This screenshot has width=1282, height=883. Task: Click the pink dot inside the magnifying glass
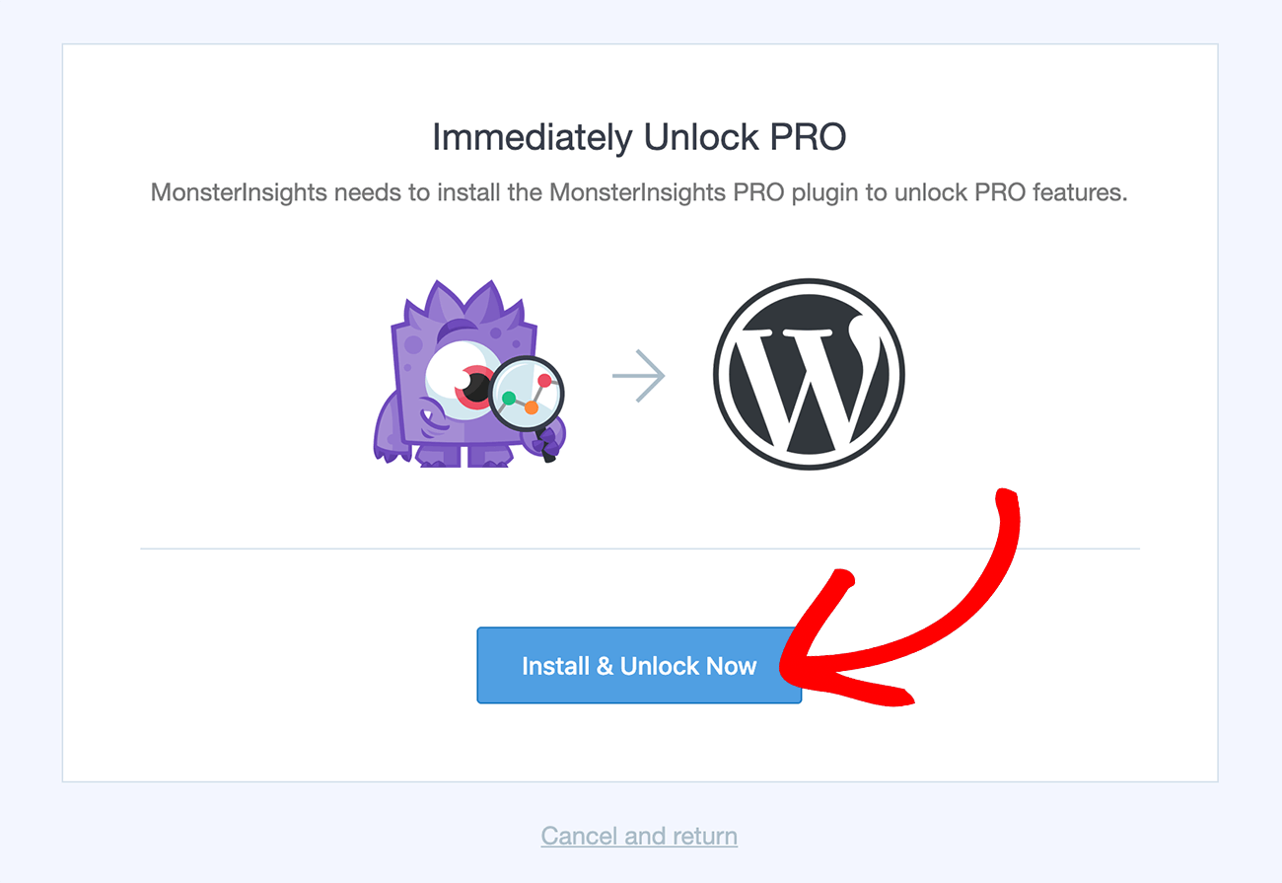pos(543,380)
